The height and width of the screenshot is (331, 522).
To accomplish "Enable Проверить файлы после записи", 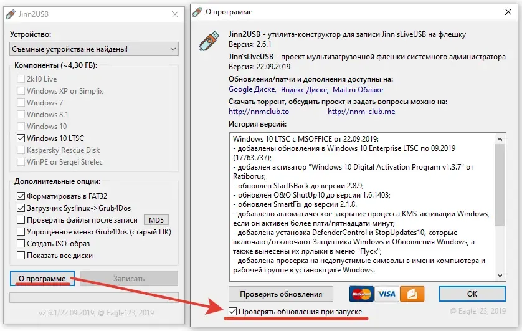I will (x=21, y=220).
